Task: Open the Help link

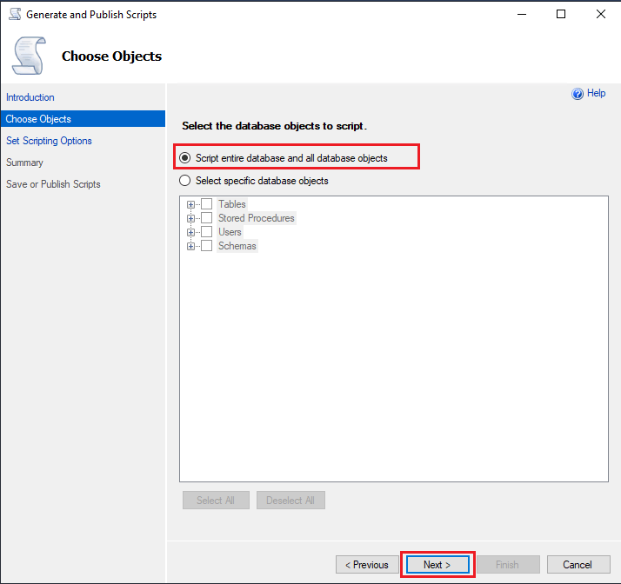Action: (596, 93)
